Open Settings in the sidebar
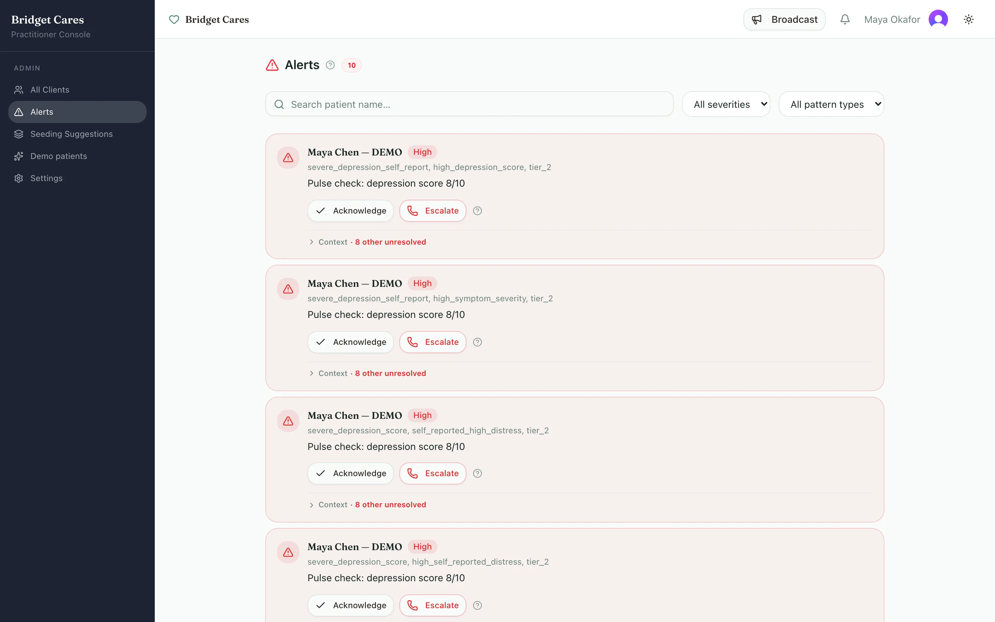995x622 pixels. 77,178
